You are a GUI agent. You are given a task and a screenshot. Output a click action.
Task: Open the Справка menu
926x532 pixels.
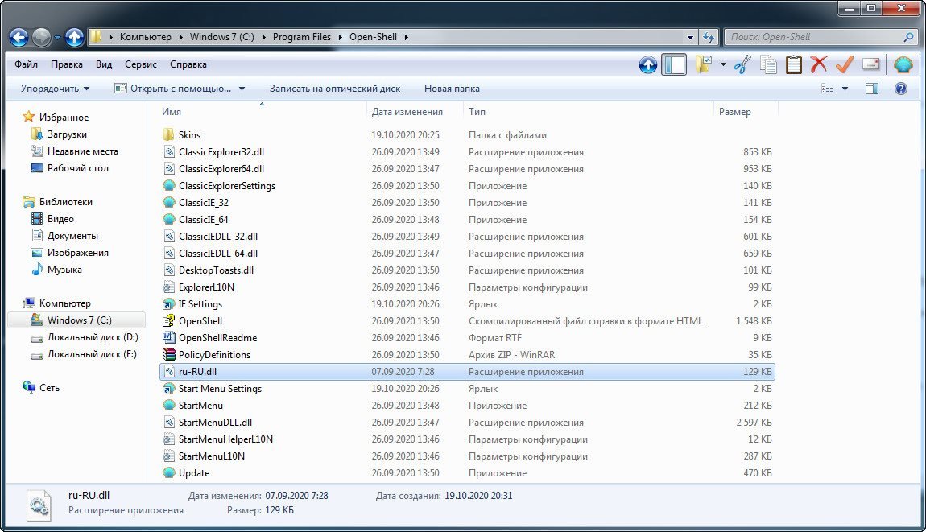coord(188,64)
